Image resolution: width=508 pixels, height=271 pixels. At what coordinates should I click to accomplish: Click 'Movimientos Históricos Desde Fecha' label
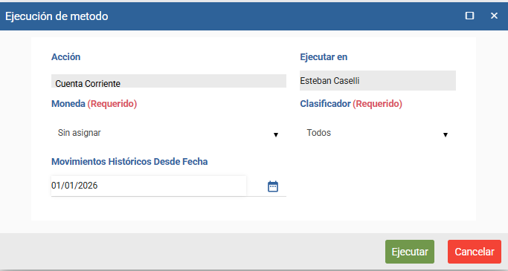click(x=129, y=161)
